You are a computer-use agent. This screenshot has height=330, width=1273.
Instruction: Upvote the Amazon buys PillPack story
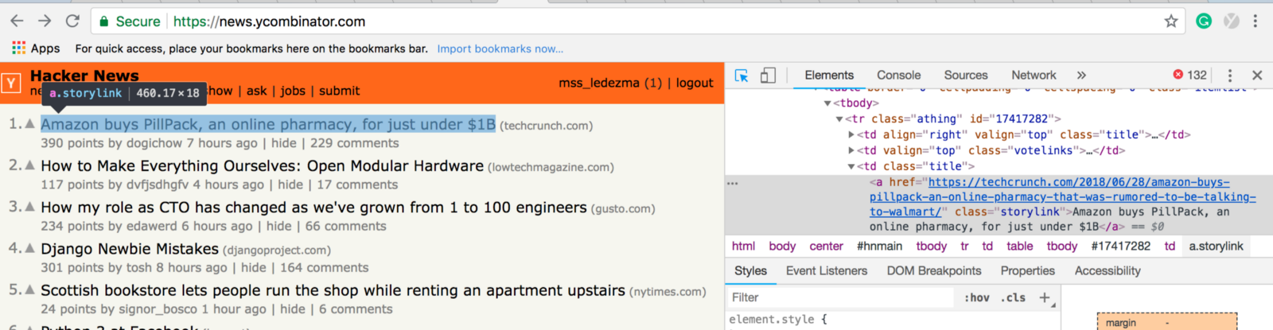[x=30, y=123]
